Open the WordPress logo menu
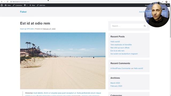 point(2,5)
